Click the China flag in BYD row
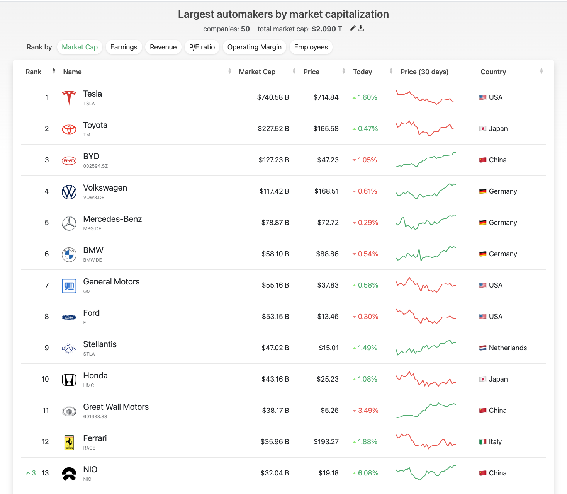Screen dimensions: 567x494 [x=483, y=160]
